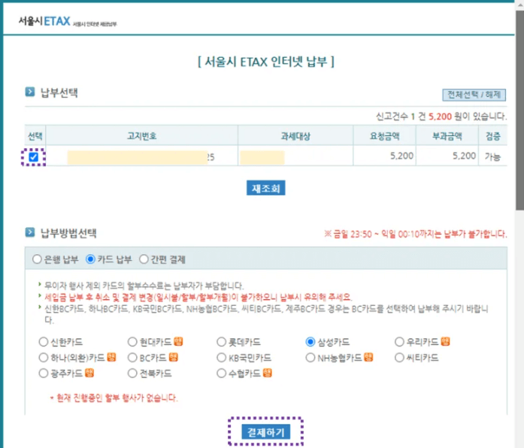Screen dimensions: 524x448
Task: Click the 선택 column header
Action: coord(35,135)
